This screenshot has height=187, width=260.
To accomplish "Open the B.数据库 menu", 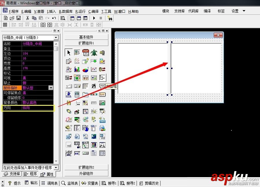I will pos(66,12).
